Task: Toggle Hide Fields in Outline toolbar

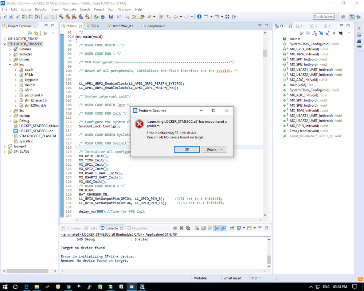Action: coord(321,33)
